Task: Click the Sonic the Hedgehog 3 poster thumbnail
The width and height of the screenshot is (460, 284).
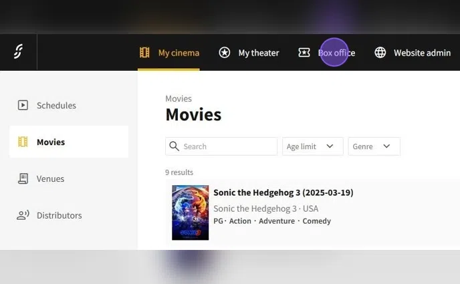Action: 191,212
